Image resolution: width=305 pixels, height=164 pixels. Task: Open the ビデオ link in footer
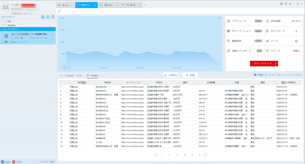(x=19, y=161)
